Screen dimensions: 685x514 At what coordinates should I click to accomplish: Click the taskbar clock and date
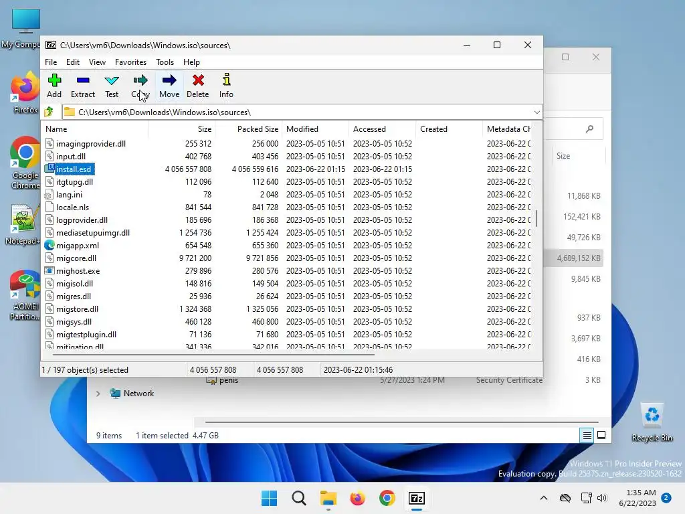click(x=638, y=498)
